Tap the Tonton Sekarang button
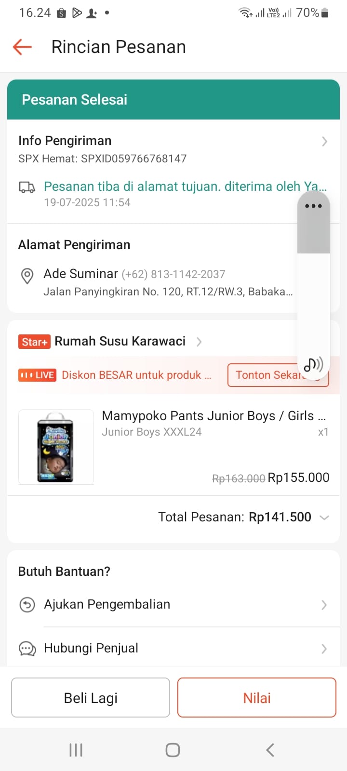 pos(264,375)
